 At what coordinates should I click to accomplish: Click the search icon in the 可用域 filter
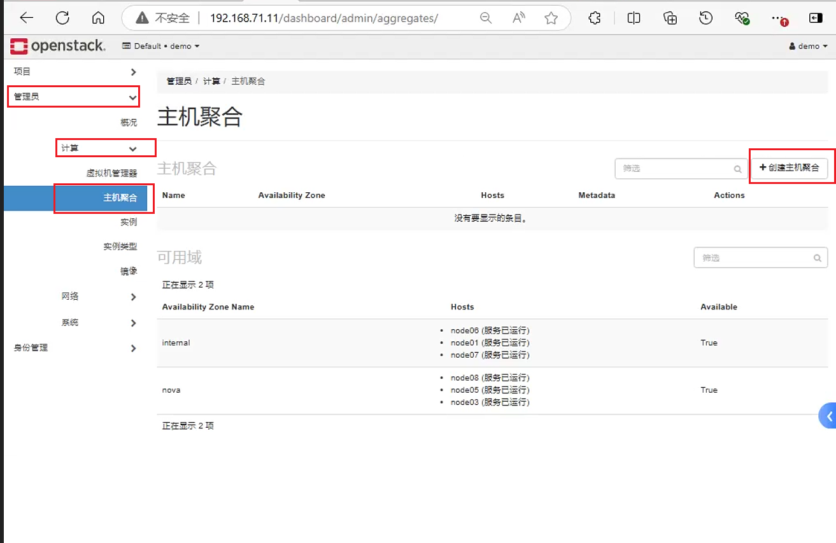coord(818,258)
